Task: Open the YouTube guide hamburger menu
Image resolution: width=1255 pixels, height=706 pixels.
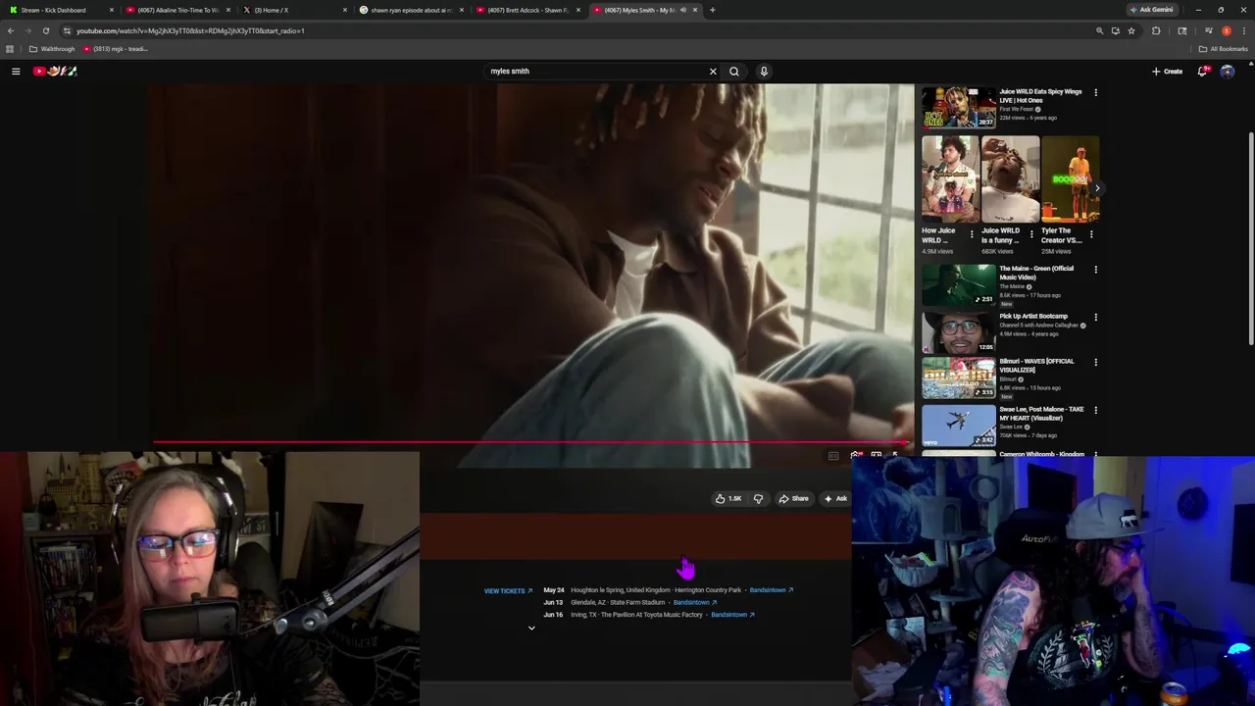Action: click(x=16, y=71)
